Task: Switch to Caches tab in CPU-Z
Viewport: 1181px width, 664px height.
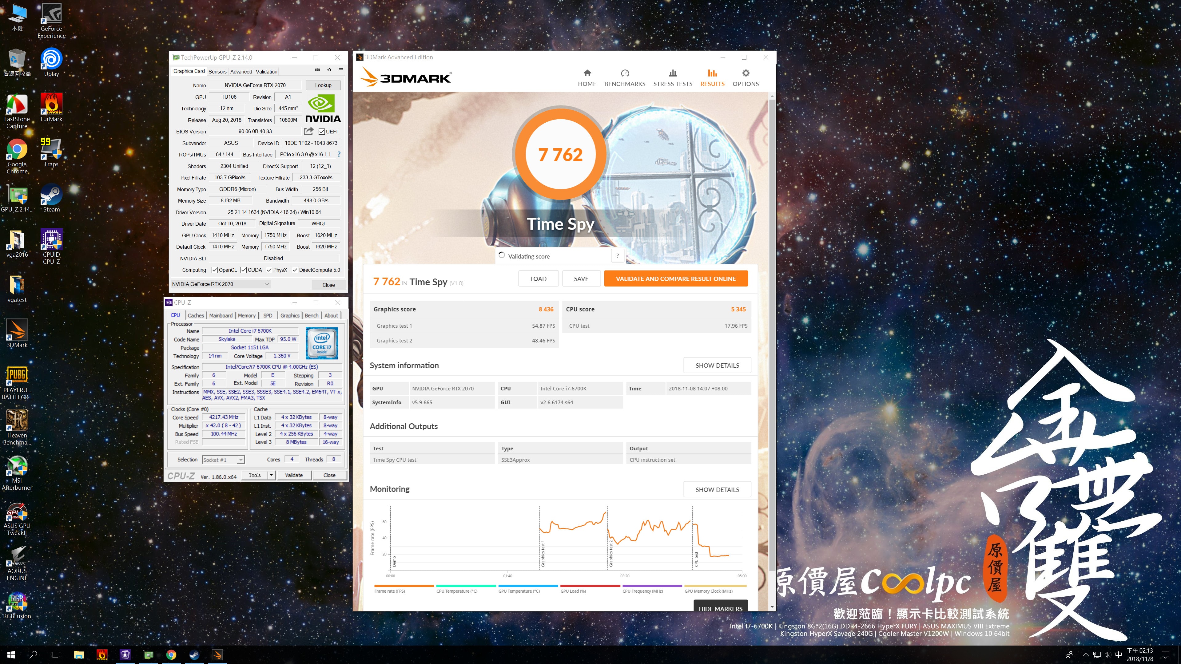Action: coord(196,315)
